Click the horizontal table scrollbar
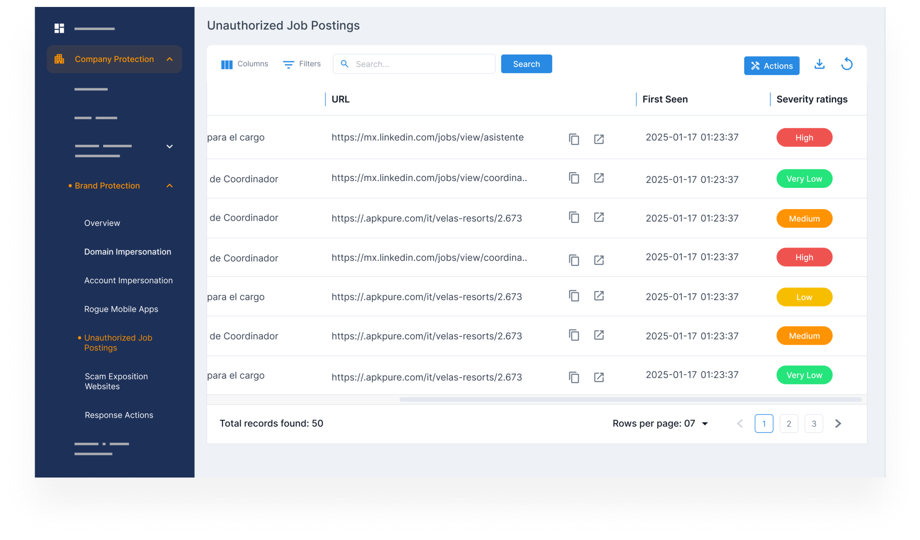The width and height of the screenshot is (920, 540). click(630, 399)
